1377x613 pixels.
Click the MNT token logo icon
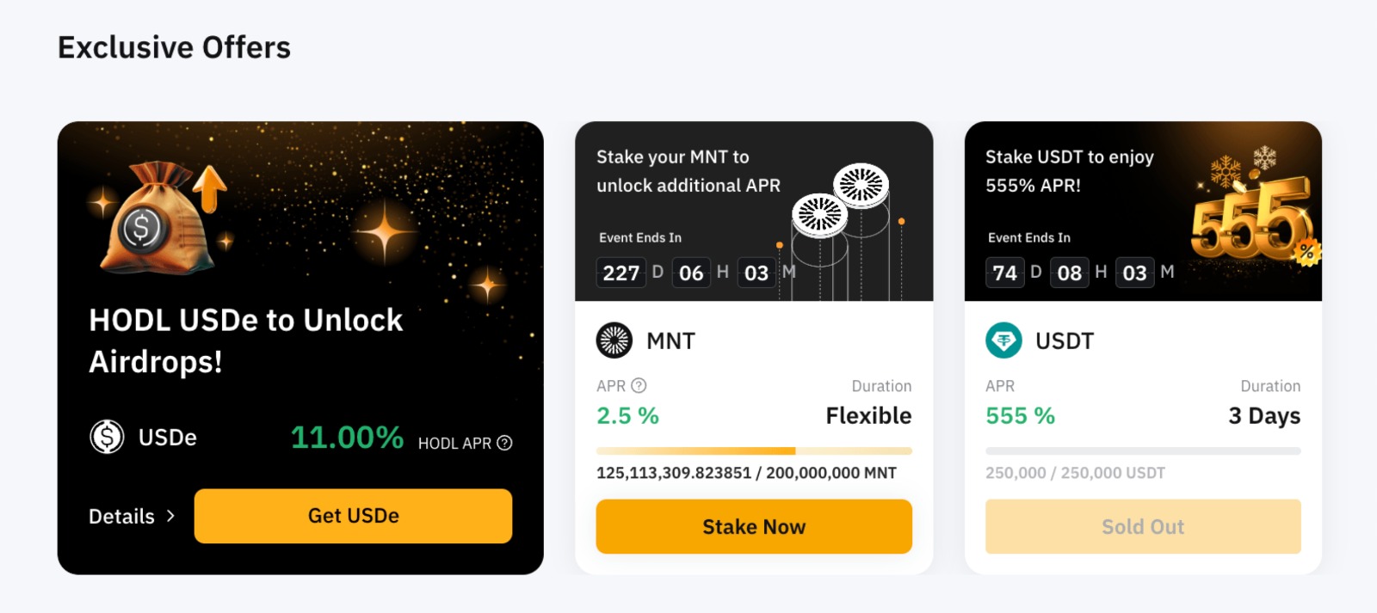(x=614, y=340)
